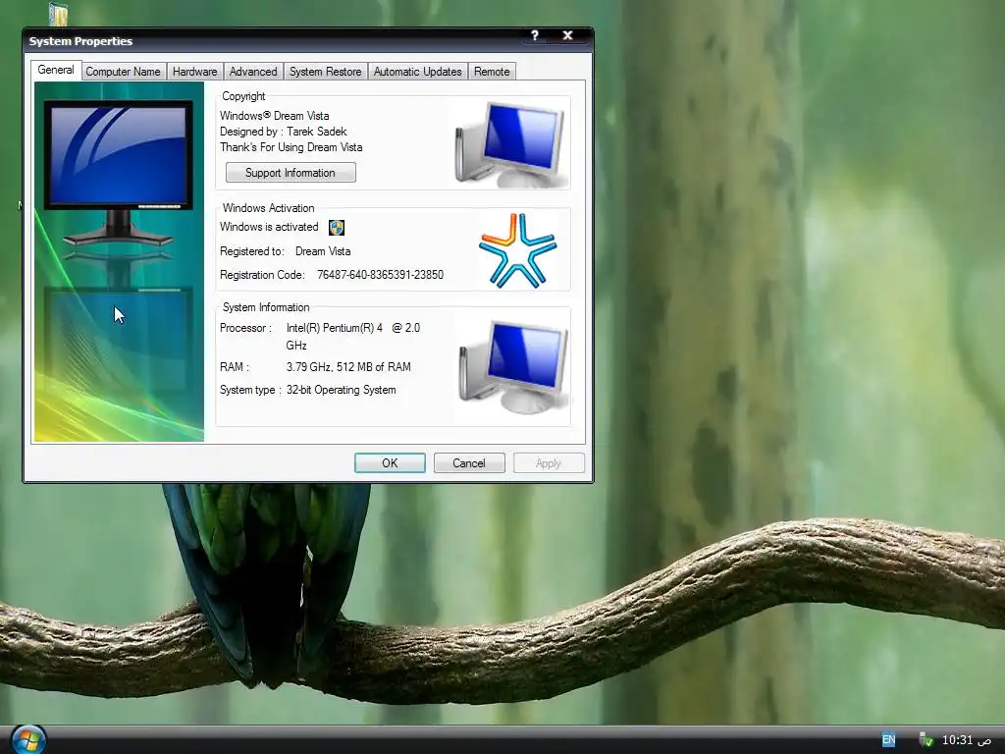Click the '32-bit Operating System' value
1005x754 pixels.
pyautogui.click(x=341, y=390)
